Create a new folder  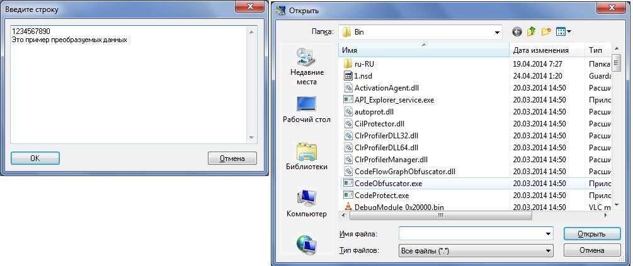pos(546,31)
